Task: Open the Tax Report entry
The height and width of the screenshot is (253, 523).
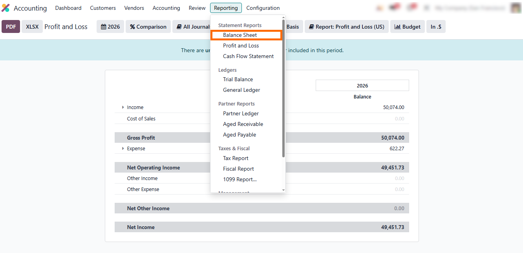Action: point(236,158)
